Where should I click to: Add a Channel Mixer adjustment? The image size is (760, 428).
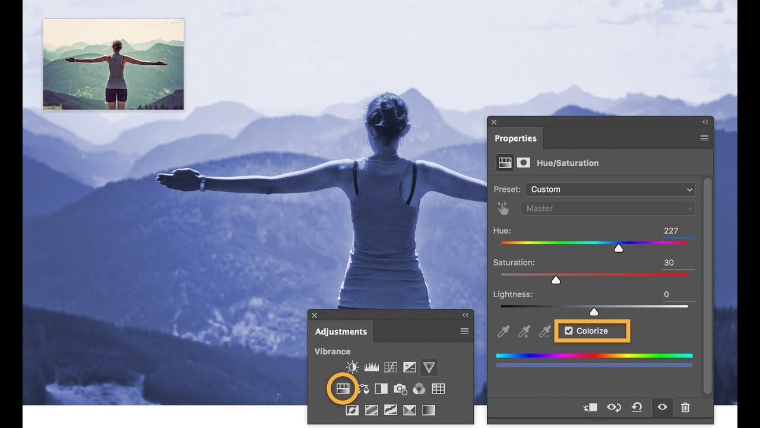[419, 389]
